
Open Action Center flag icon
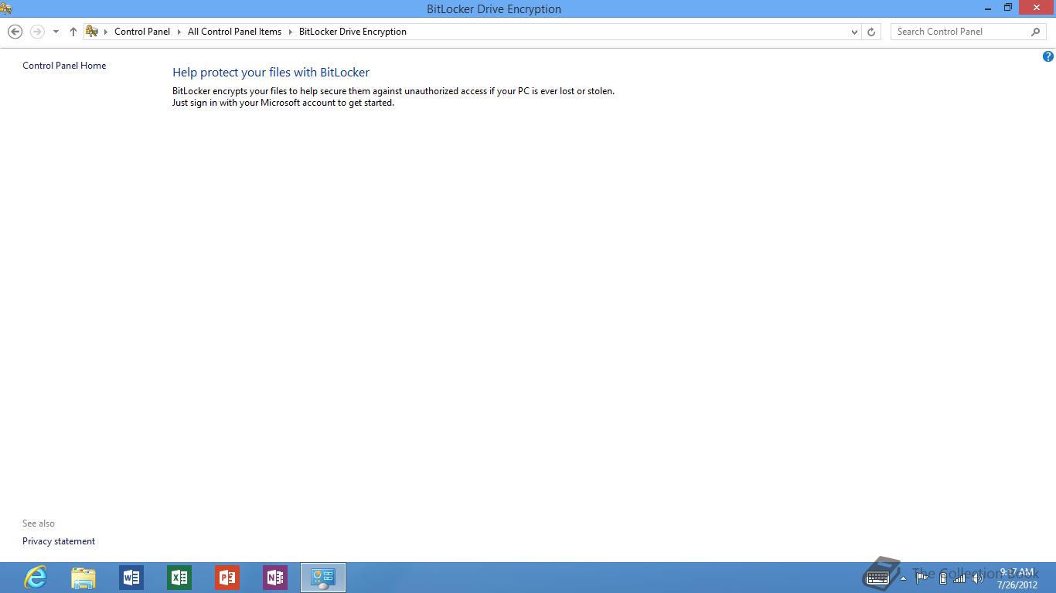click(922, 578)
